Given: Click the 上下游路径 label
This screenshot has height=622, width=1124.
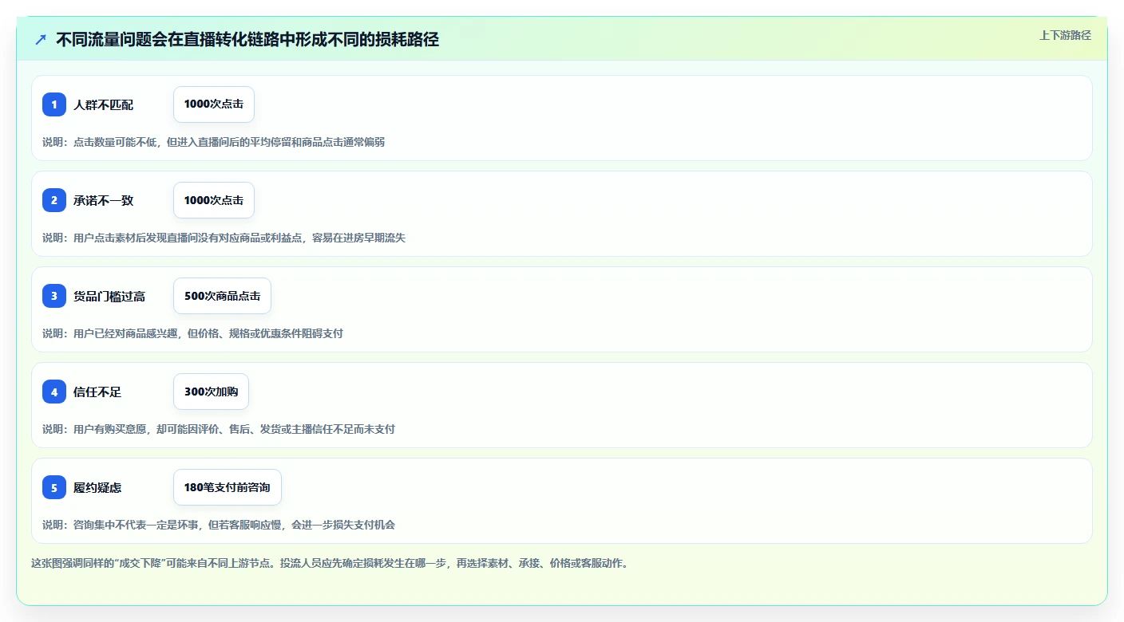Looking at the screenshot, I should tap(1065, 35).
